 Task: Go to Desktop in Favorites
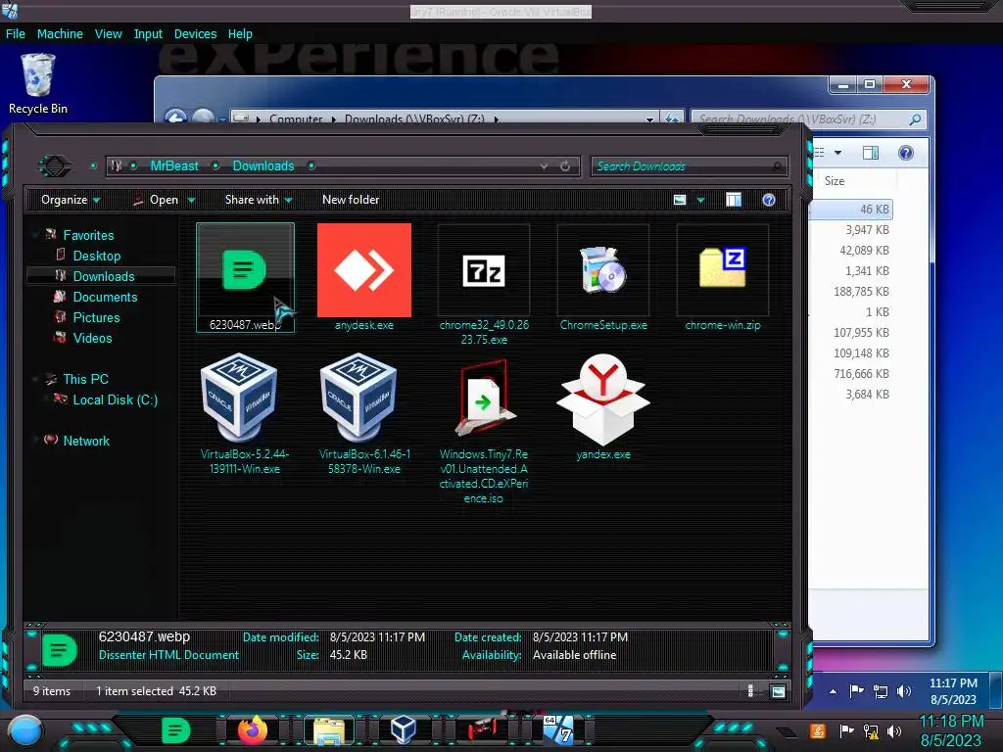pyautogui.click(x=97, y=256)
